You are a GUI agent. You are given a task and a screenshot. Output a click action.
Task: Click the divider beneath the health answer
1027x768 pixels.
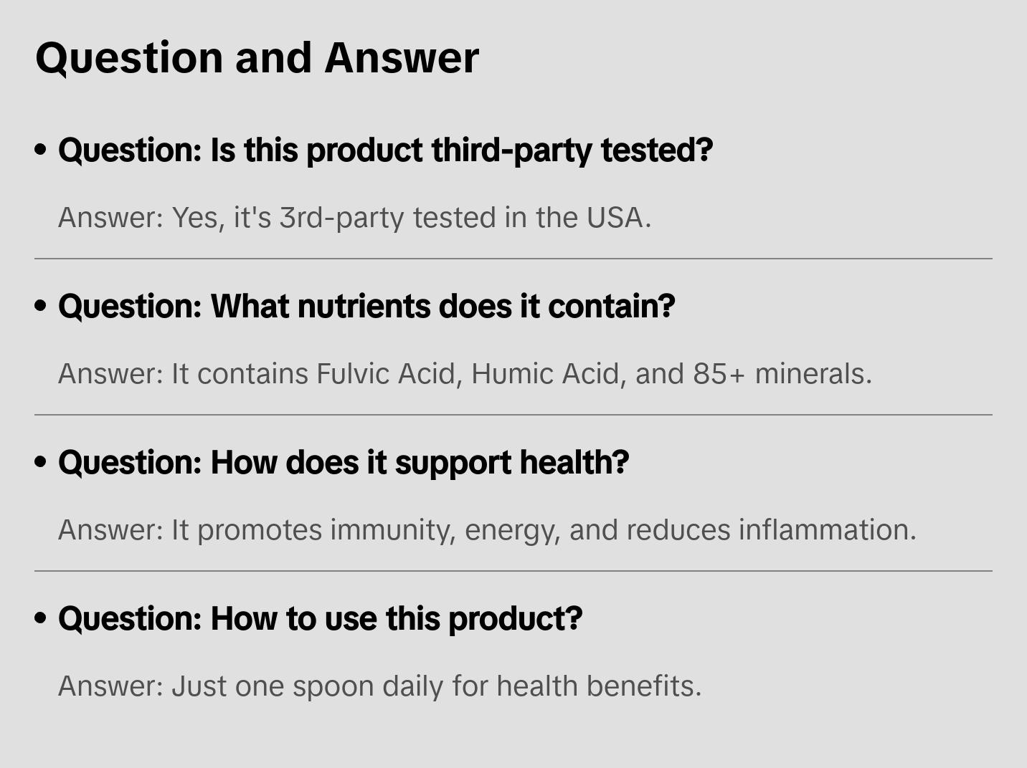(513, 571)
